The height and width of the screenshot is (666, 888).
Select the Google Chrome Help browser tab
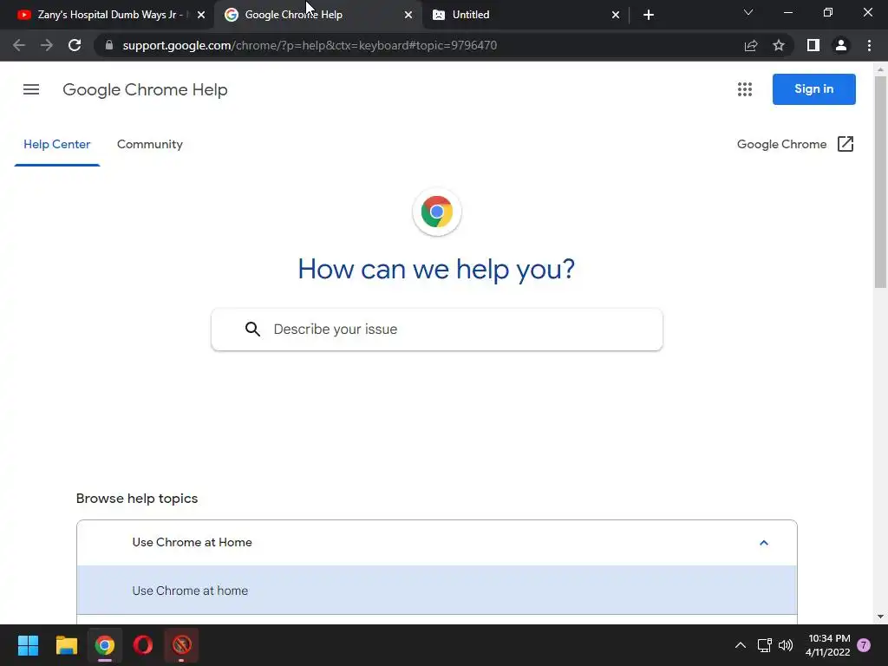point(317,15)
